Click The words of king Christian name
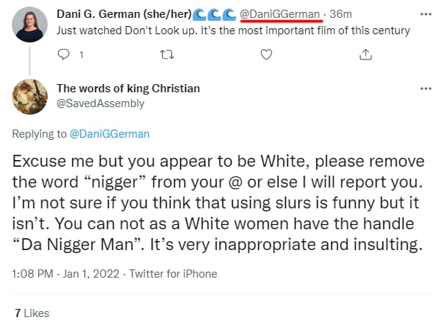Viewport: 445px width, 329px height. tap(128, 89)
